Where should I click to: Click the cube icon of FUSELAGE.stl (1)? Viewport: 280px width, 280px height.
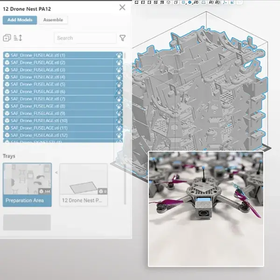(x=7, y=55)
